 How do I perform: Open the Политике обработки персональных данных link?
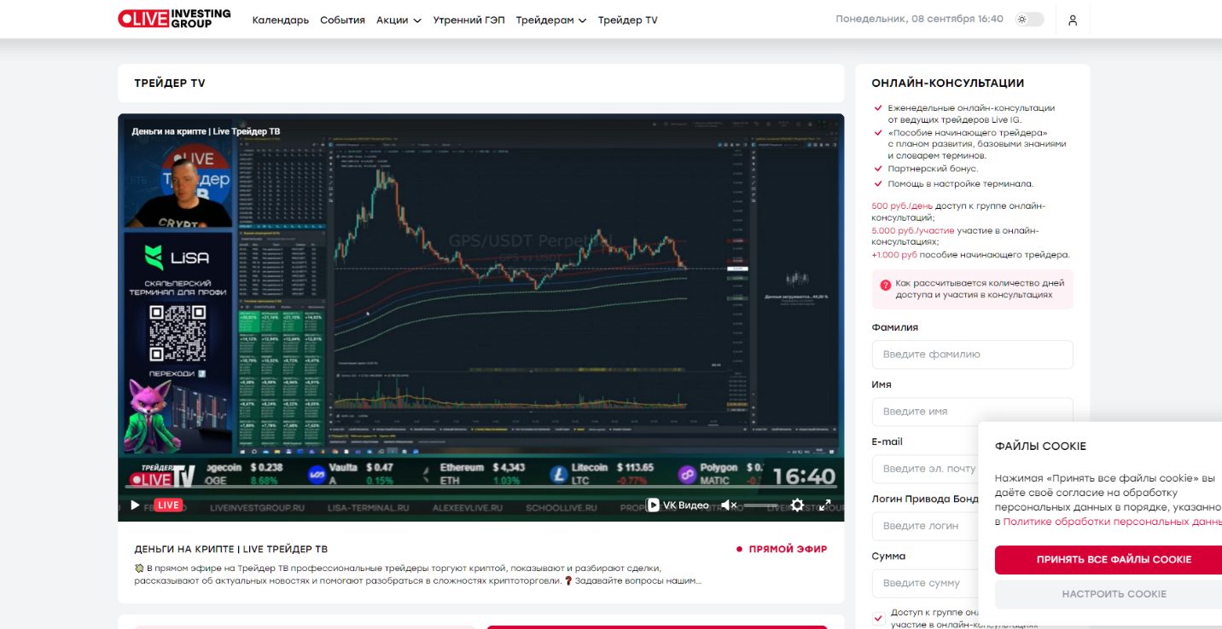1112,521
